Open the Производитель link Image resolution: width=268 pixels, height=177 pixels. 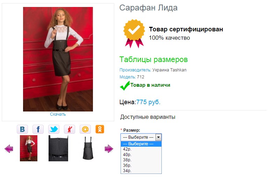(135, 70)
